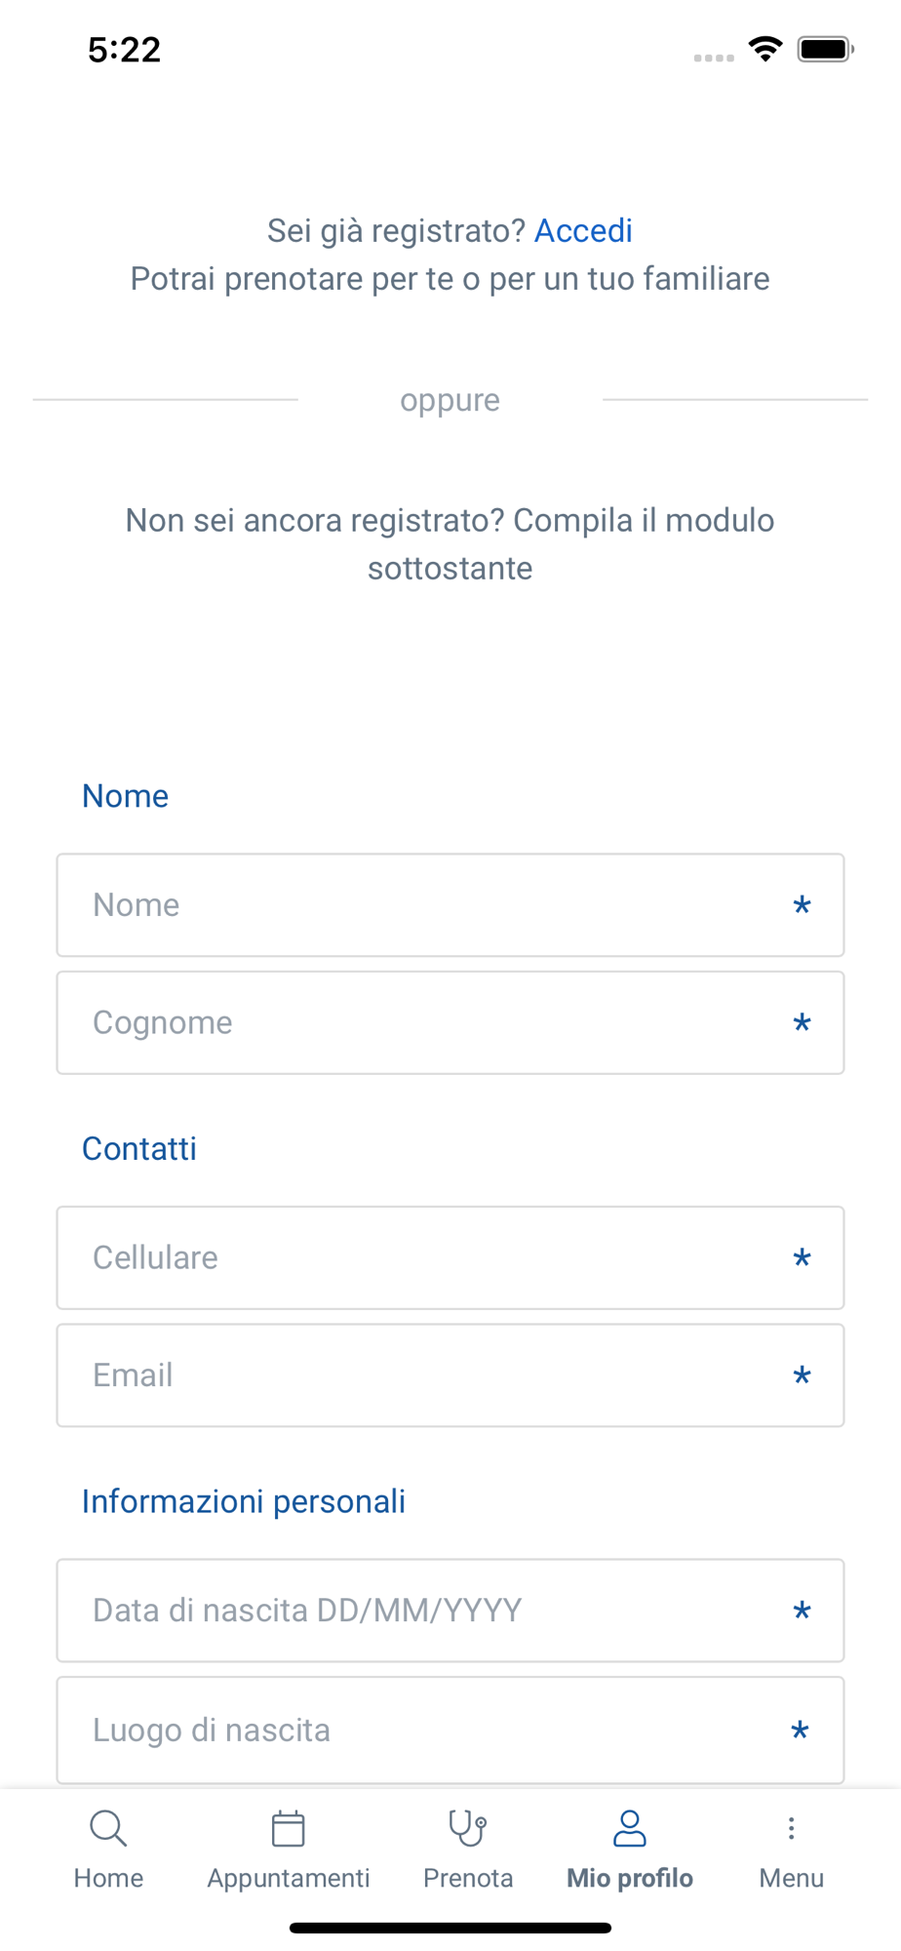Open the Menu three-dots icon
Image resolution: width=901 pixels, height=1951 pixels.
(791, 1828)
